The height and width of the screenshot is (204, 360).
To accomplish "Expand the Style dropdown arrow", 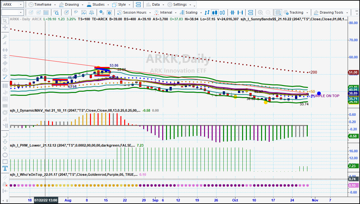I will click(x=130, y=5).
